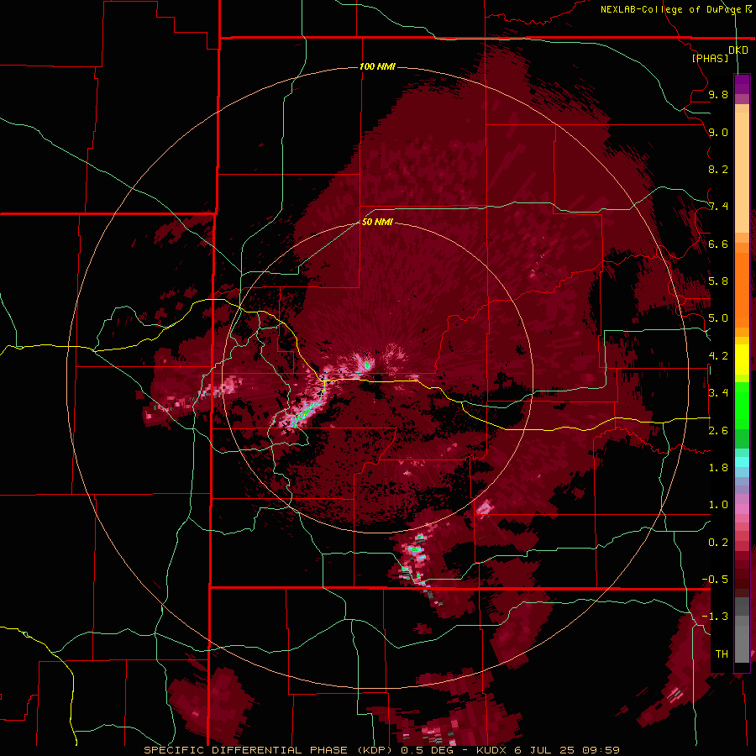Image resolution: width=756 pixels, height=756 pixels.
Task: Click the orange segment of the color bar
Action: [x=742, y=289]
